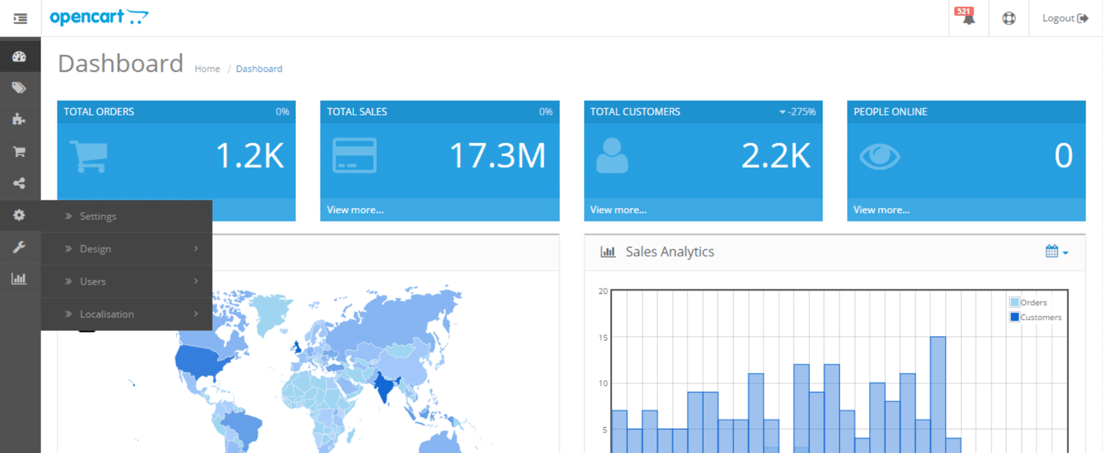1103x453 pixels.
Task: Expand the Users submenu arrow
Action: [196, 281]
